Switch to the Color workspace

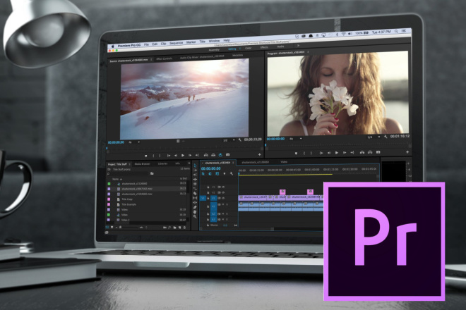click(x=249, y=48)
